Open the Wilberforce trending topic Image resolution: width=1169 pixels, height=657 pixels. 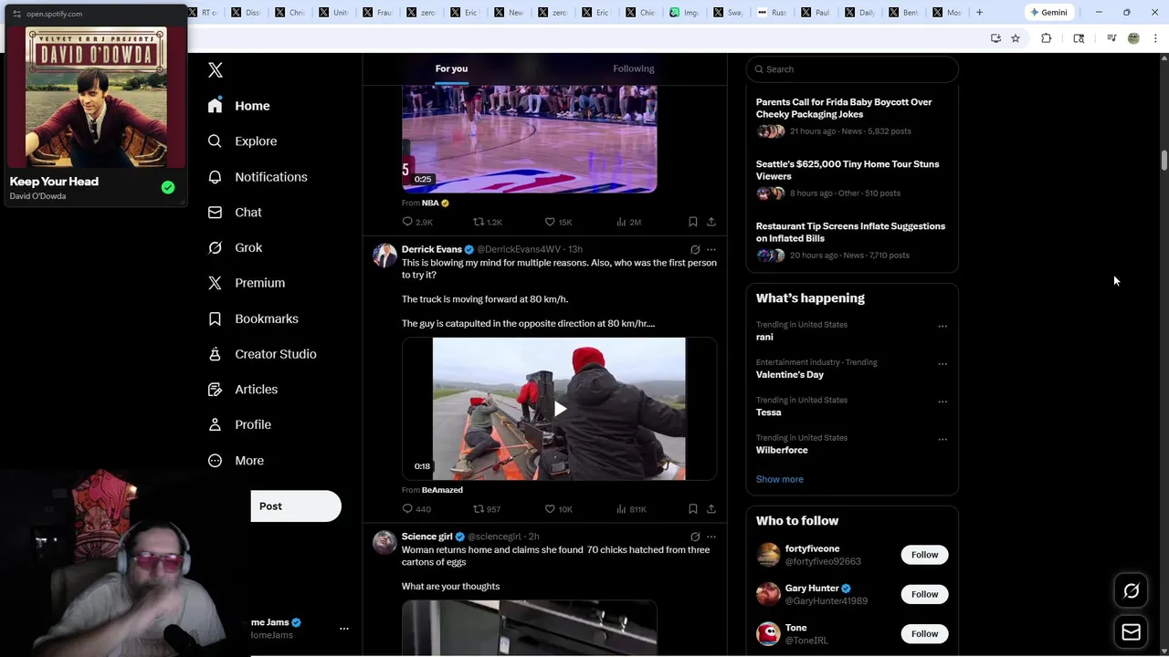(782, 450)
